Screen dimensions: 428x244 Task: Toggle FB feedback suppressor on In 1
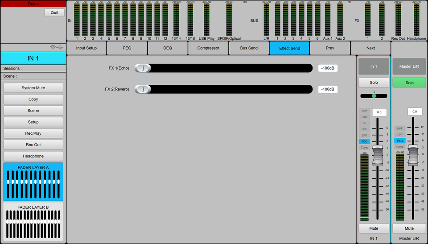[x=364, y=123]
